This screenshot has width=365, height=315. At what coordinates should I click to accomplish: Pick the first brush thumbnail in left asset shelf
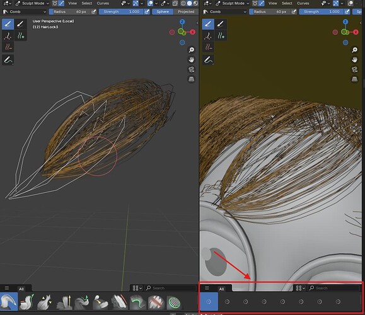coord(9,302)
